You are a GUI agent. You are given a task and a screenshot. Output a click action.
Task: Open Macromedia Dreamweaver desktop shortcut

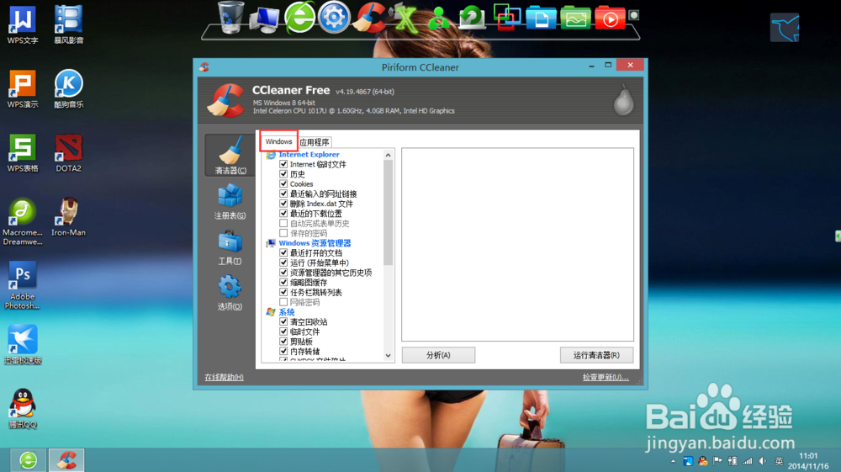pyautogui.click(x=23, y=221)
